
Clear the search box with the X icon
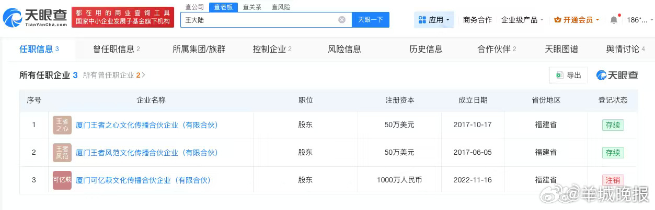(342, 20)
